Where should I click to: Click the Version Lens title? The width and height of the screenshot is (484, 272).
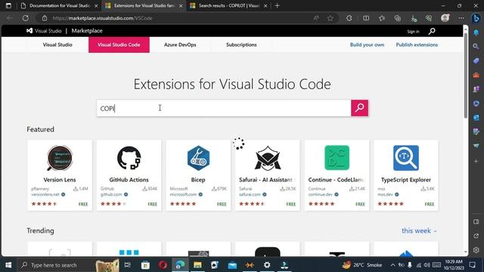click(60, 180)
